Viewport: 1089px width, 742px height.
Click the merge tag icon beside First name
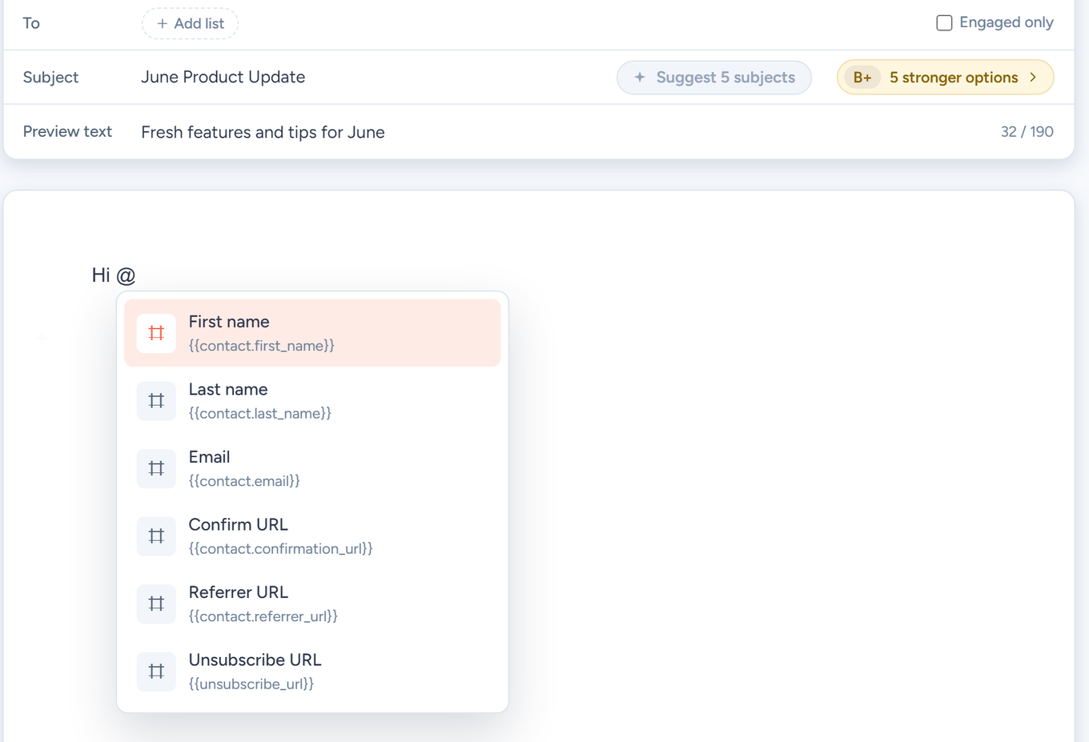[x=156, y=333]
